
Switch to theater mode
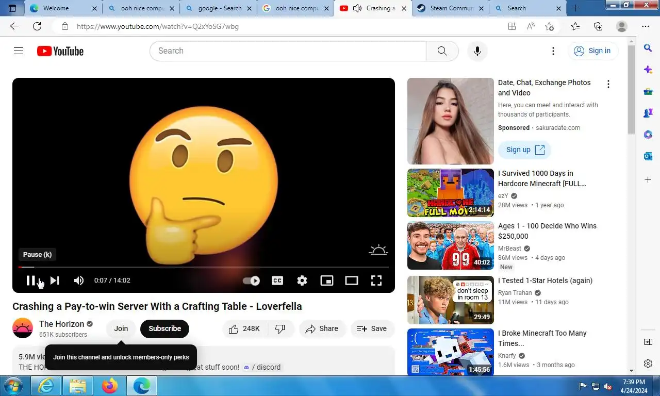[x=352, y=280]
